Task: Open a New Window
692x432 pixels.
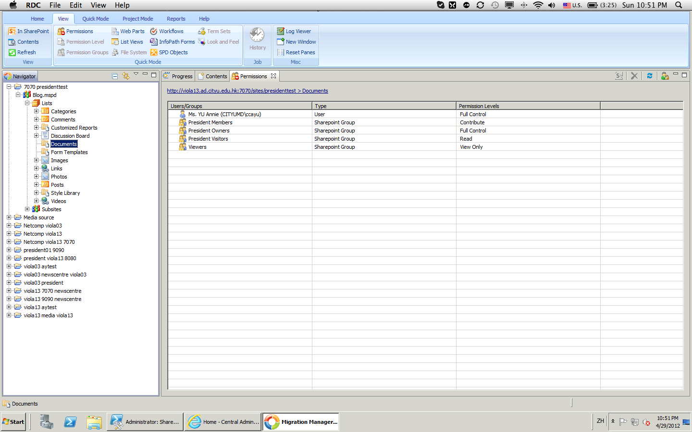Action: coord(297,42)
